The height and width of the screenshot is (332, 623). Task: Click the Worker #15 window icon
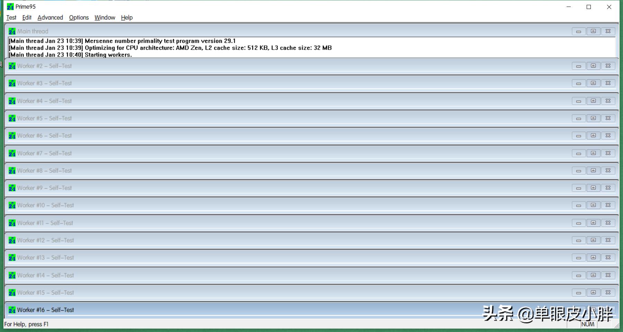12,292
